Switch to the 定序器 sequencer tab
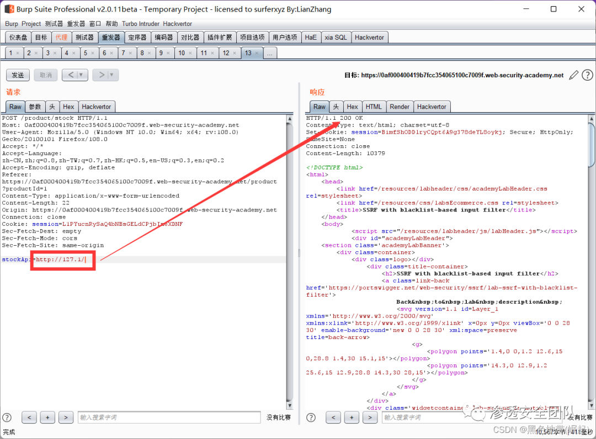The height and width of the screenshot is (439, 596). click(137, 38)
